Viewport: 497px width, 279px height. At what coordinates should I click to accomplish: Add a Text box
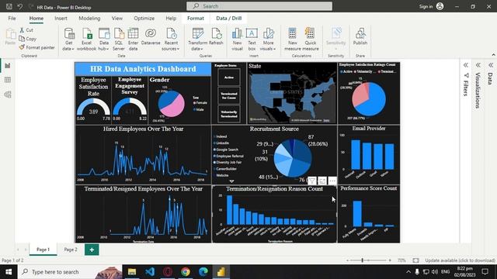[x=252, y=40]
